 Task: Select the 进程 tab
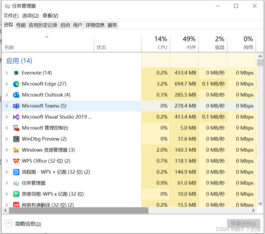point(8,25)
